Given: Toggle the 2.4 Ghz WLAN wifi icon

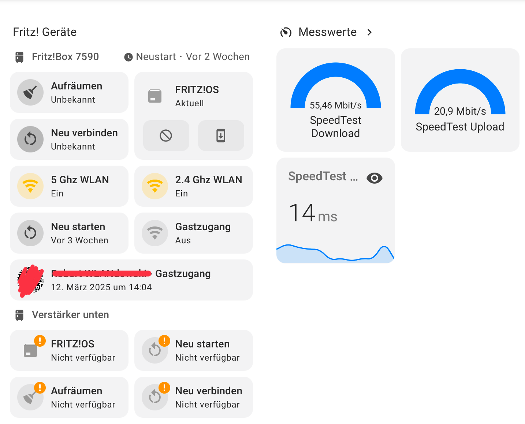Looking at the screenshot, I should point(155,186).
